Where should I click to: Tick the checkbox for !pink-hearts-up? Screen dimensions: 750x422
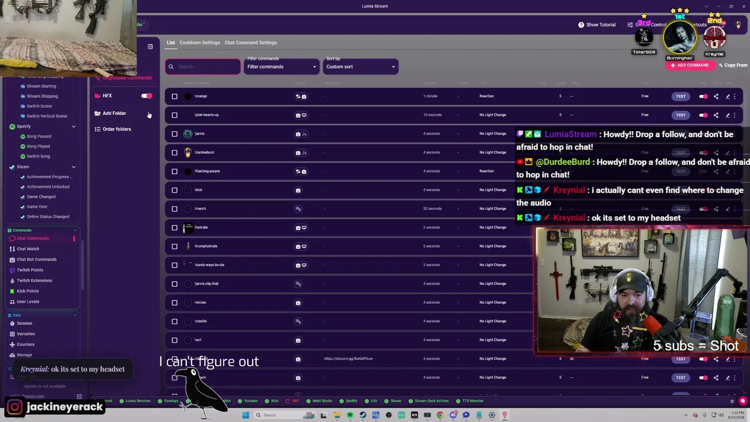[175, 115]
